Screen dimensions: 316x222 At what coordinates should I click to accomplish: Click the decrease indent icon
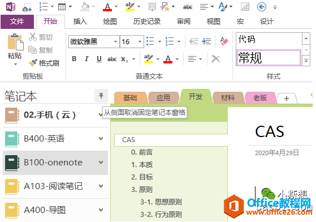click(194, 41)
